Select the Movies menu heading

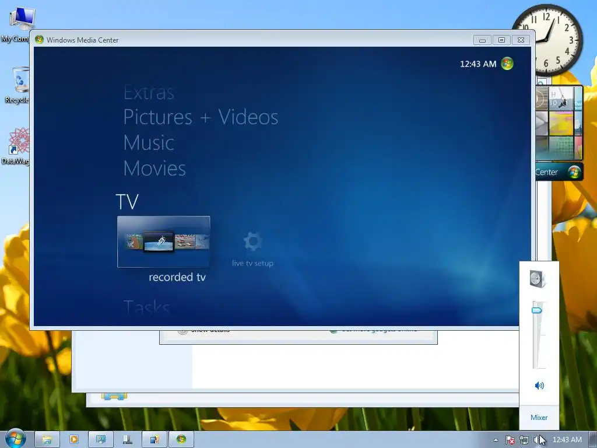click(x=154, y=169)
